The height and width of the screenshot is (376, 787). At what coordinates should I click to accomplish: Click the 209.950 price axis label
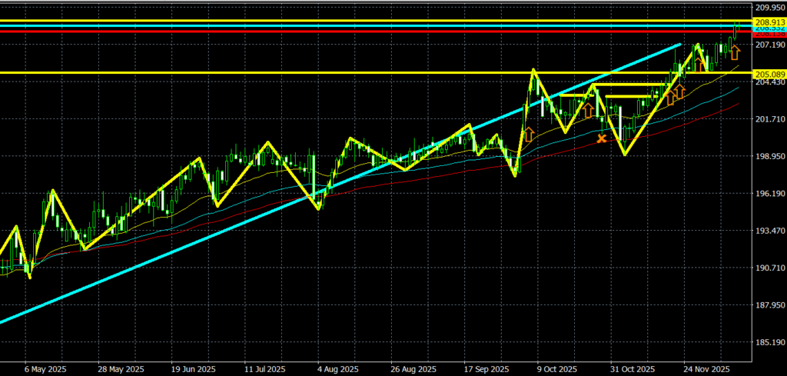pos(769,8)
